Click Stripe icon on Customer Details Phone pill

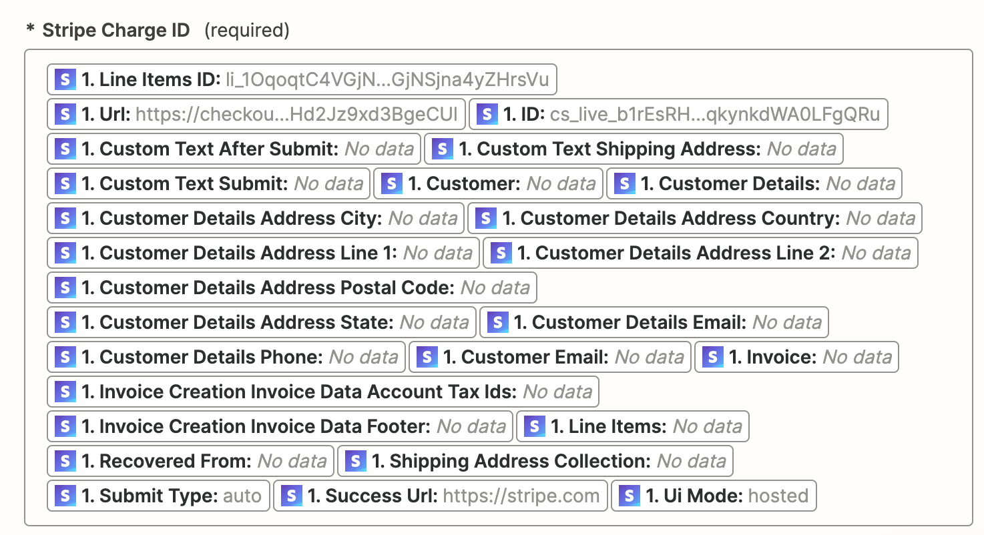click(x=65, y=358)
